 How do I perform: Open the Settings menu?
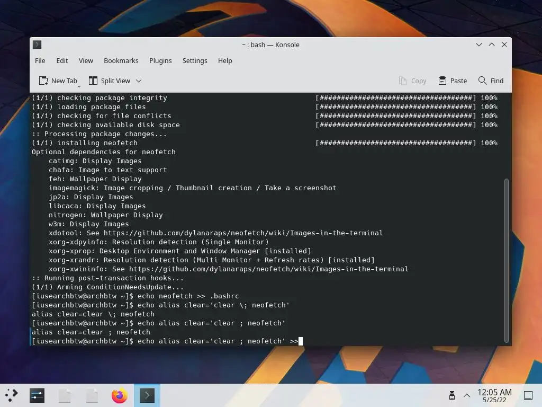point(195,60)
